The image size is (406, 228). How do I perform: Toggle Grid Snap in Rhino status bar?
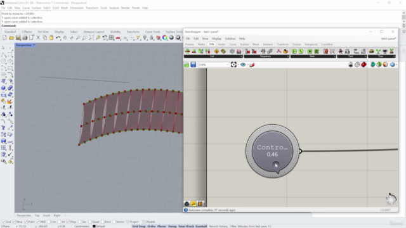[139, 226]
